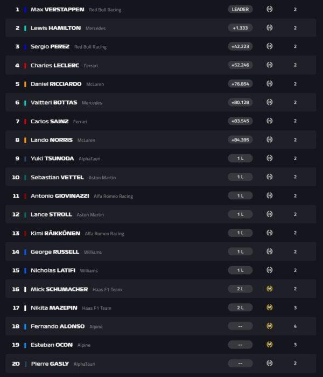The image size is (323, 377).
Task: Click Gasly's hard tyre icon
Action: click(269, 363)
